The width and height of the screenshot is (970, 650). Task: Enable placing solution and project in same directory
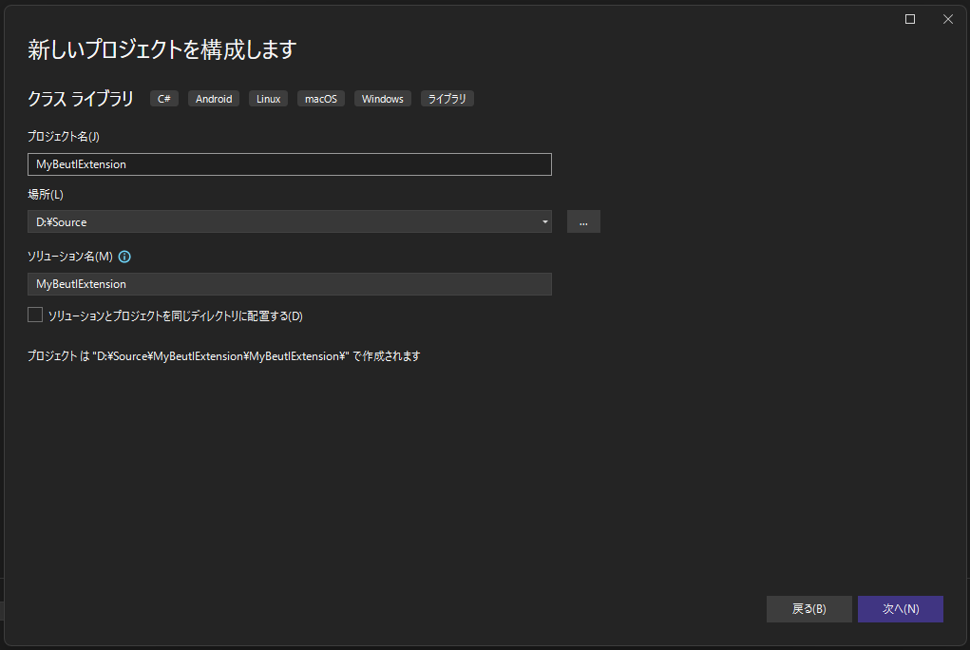pyautogui.click(x=35, y=315)
